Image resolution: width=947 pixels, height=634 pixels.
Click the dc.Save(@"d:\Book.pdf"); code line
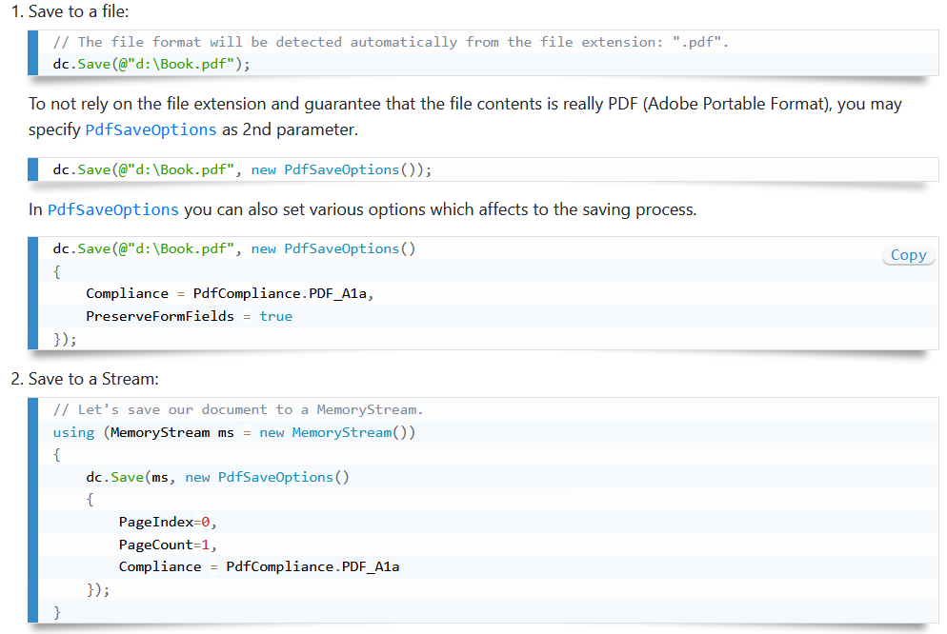[x=151, y=65]
